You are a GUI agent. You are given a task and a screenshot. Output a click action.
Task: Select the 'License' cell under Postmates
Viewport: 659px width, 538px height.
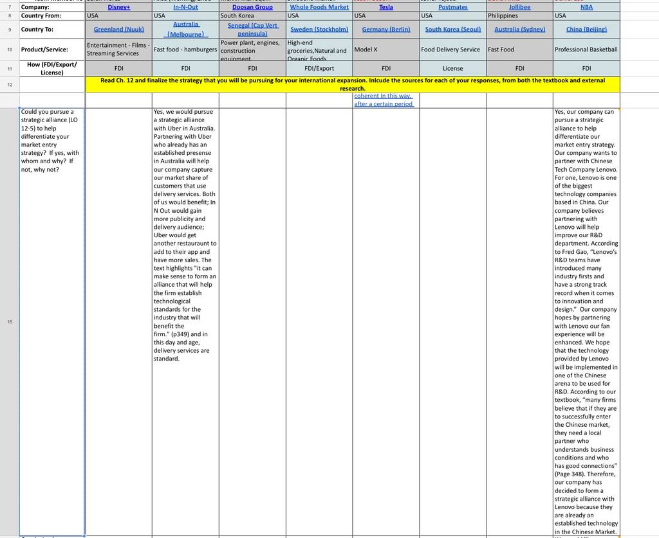tap(452, 68)
